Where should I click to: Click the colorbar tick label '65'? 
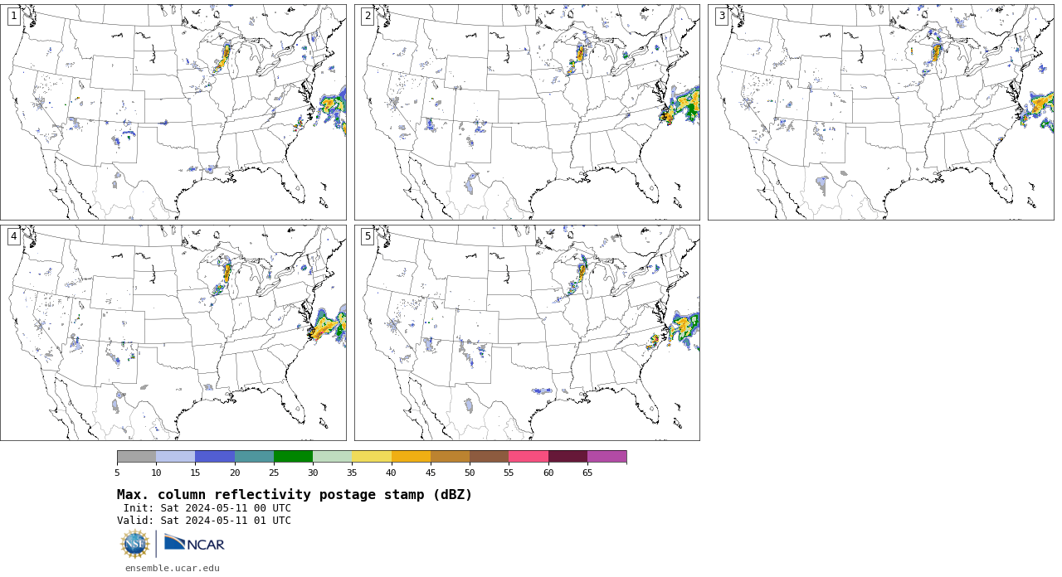(587, 473)
